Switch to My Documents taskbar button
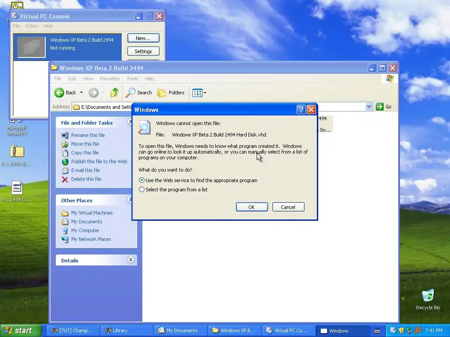450x337 pixels. pyautogui.click(x=180, y=330)
